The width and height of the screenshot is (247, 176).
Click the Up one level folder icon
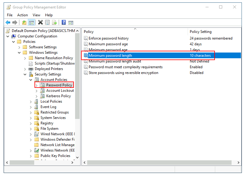coord(24,22)
